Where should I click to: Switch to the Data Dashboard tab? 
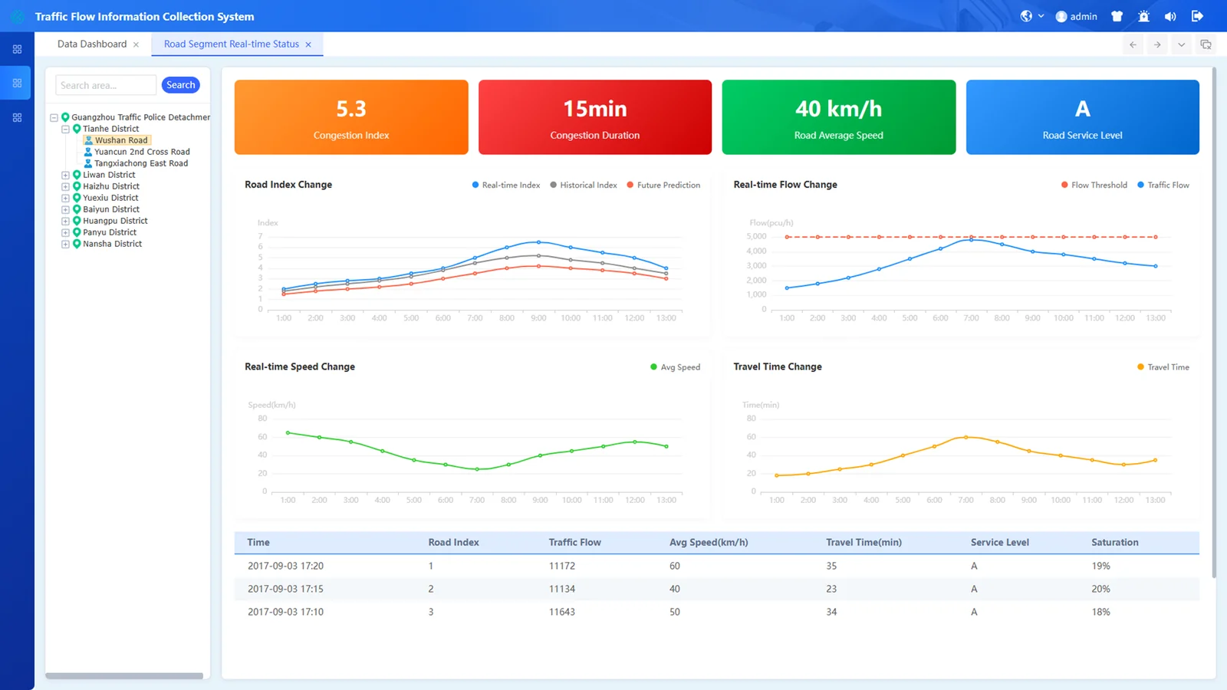pyautogui.click(x=92, y=44)
